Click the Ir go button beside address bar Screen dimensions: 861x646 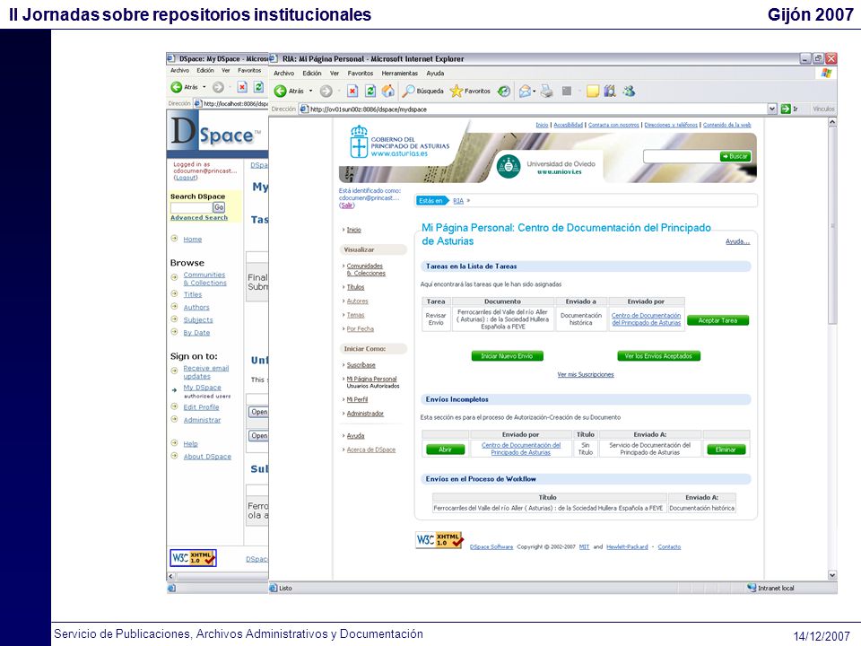click(x=789, y=109)
